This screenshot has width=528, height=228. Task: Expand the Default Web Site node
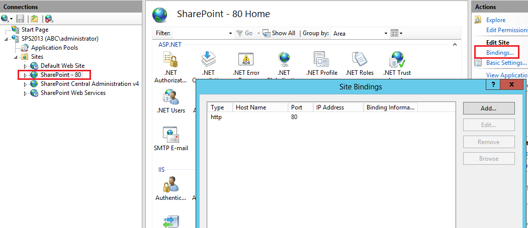pos(25,66)
